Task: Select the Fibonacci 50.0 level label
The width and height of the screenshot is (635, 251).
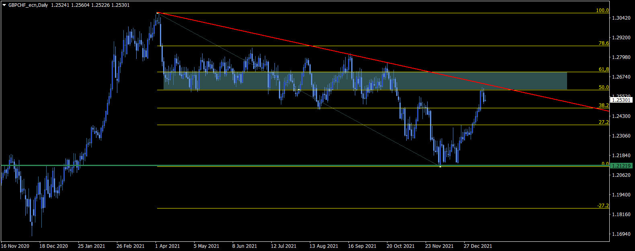Action: click(x=604, y=87)
